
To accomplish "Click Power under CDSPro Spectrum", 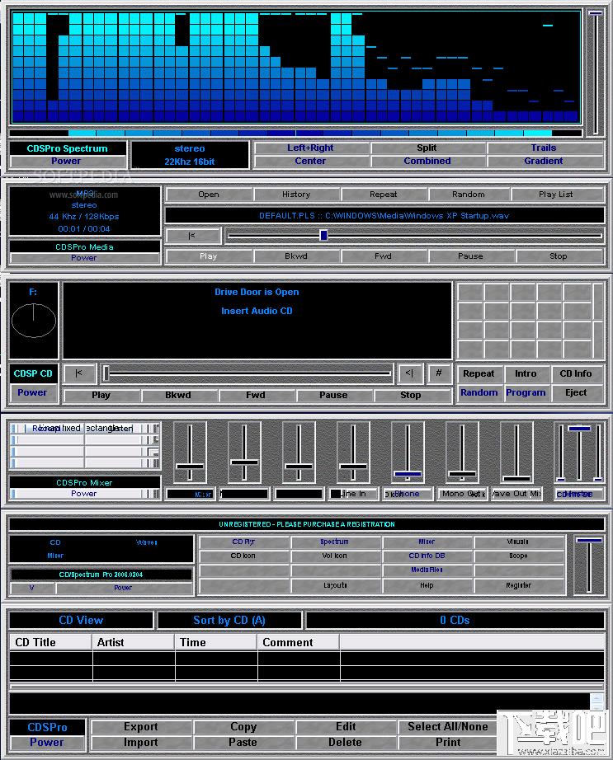I will [x=67, y=161].
